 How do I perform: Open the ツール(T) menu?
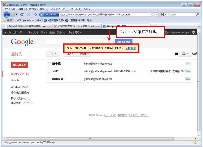coord(76,9)
